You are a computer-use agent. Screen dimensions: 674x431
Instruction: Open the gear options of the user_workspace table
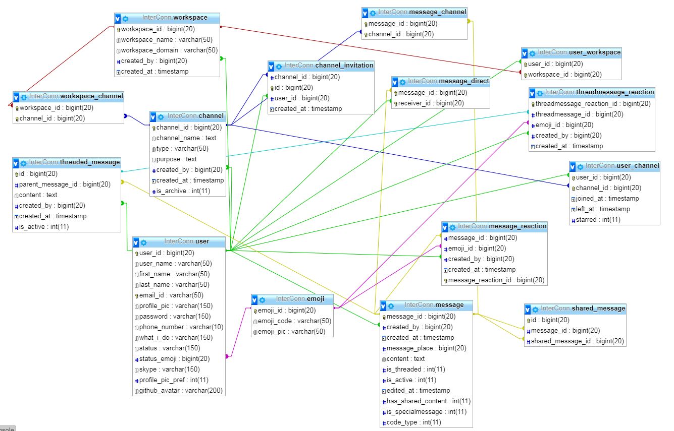pos(533,53)
